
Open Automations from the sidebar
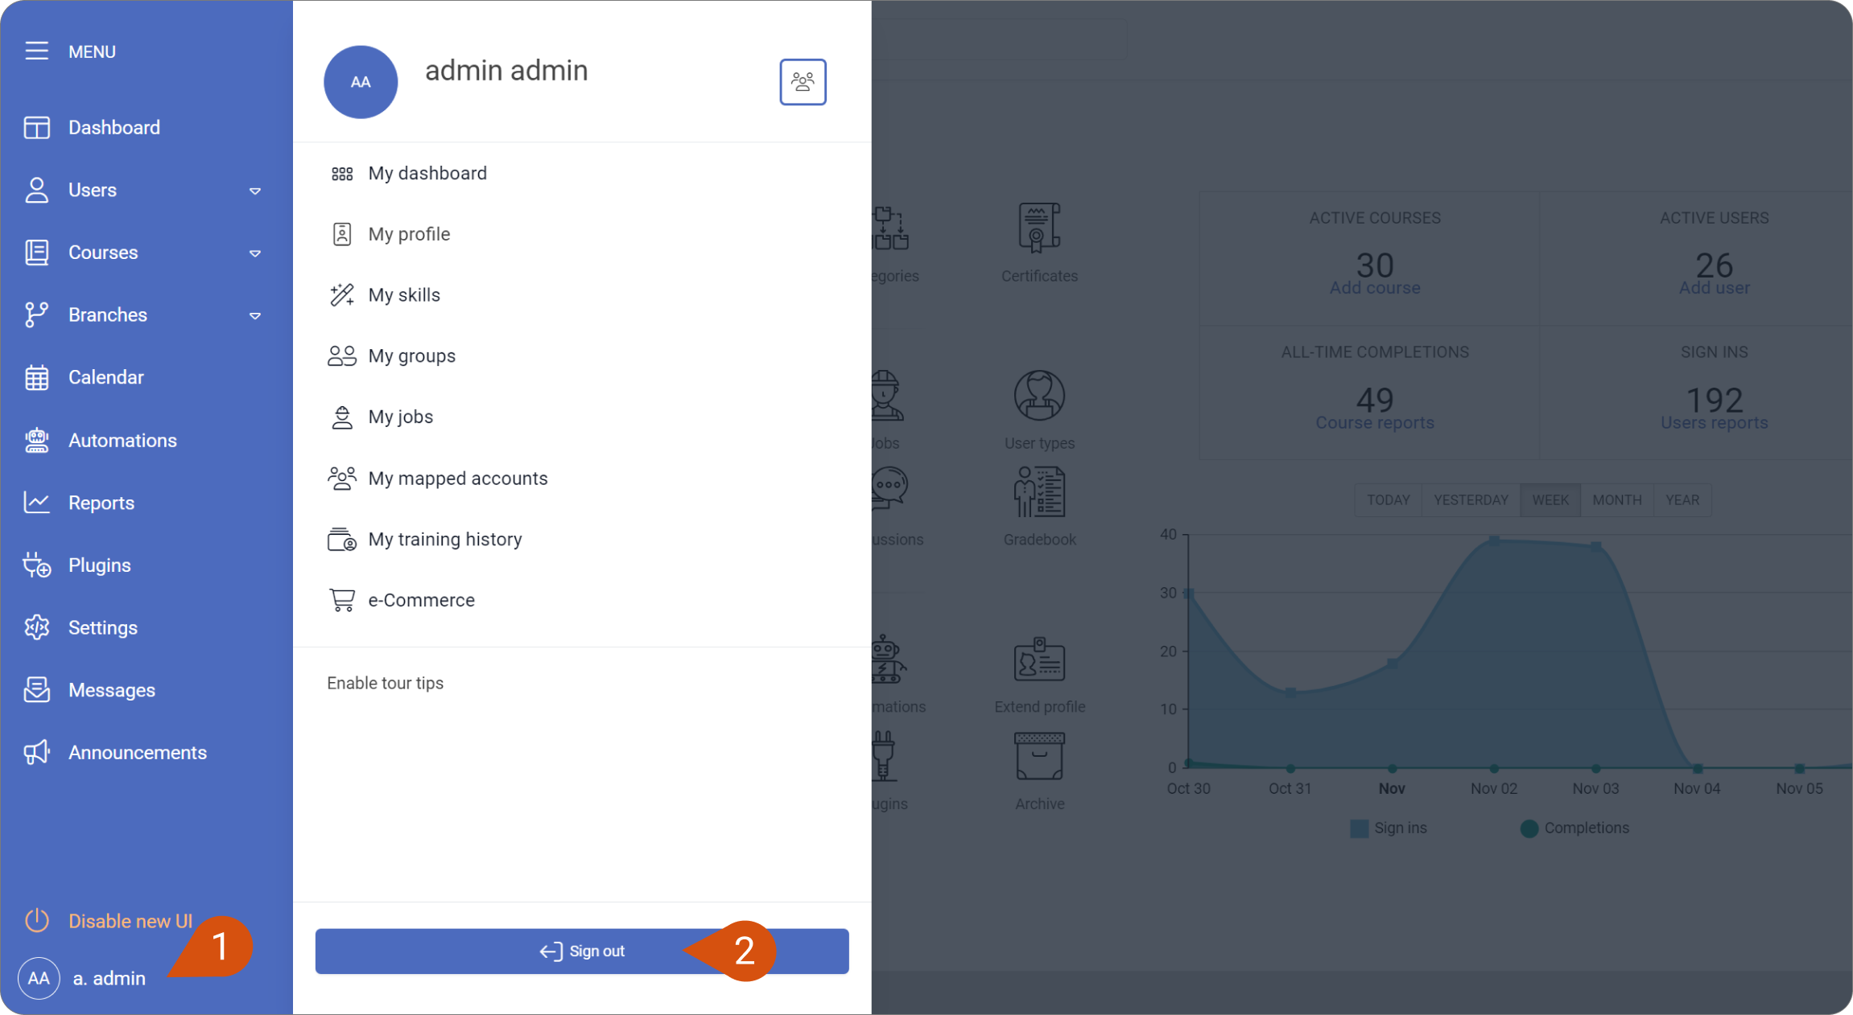pyautogui.click(x=122, y=440)
